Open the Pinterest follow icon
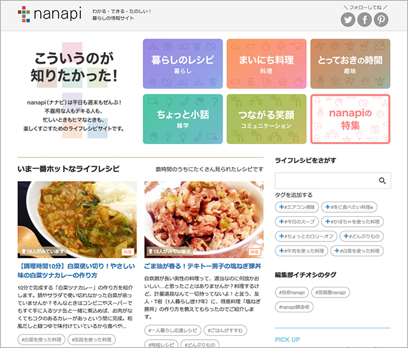The image size is (408, 348). click(x=381, y=20)
